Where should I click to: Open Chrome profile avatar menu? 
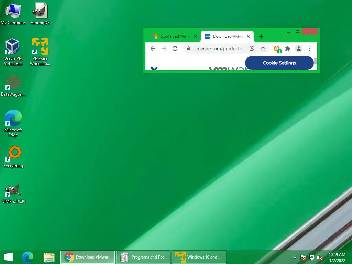pyautogui.click(x=299, y=48)
